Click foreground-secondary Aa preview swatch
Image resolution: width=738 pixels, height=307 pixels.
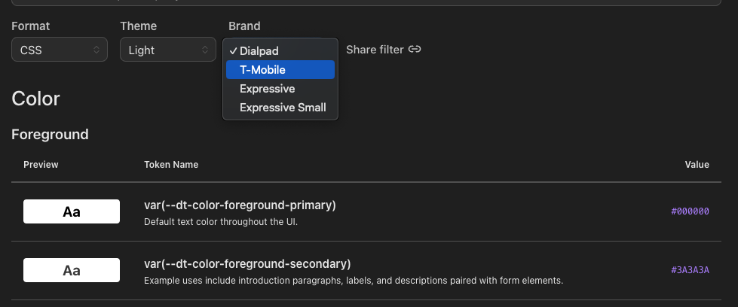point(72,270)
